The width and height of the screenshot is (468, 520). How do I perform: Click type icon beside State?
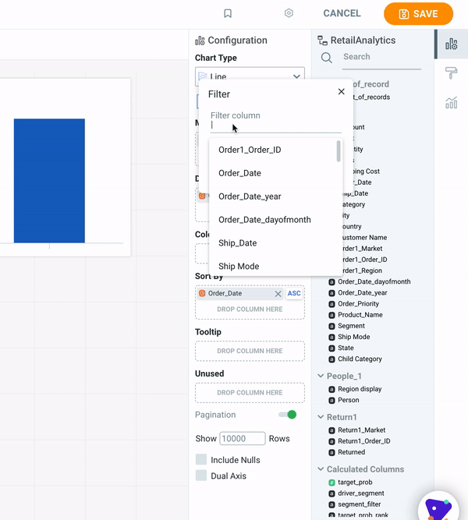tap(331, 348)
